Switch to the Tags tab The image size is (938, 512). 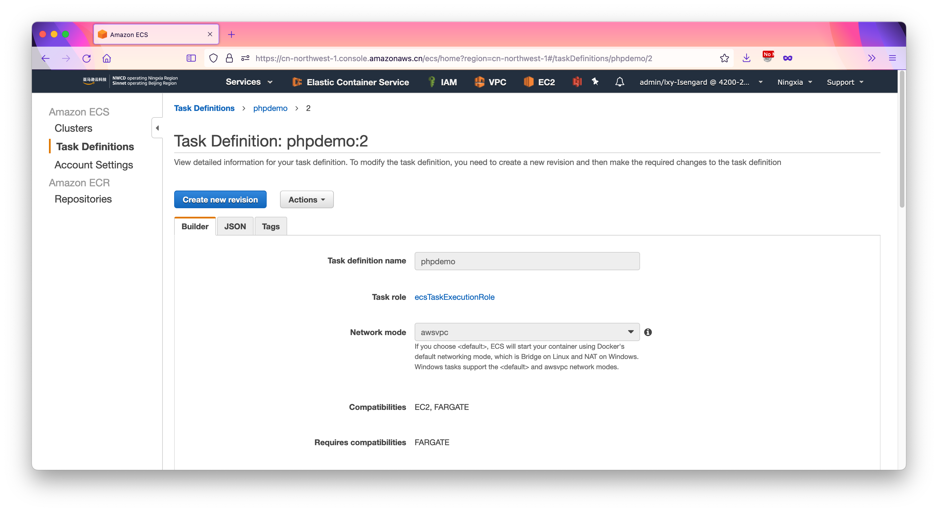pyautogui.click(x=271, y=226)
